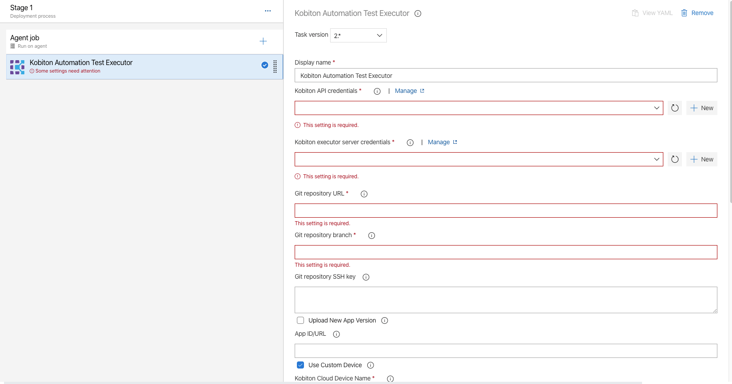Show info for App ID/URL

click(x=336, y=334)
